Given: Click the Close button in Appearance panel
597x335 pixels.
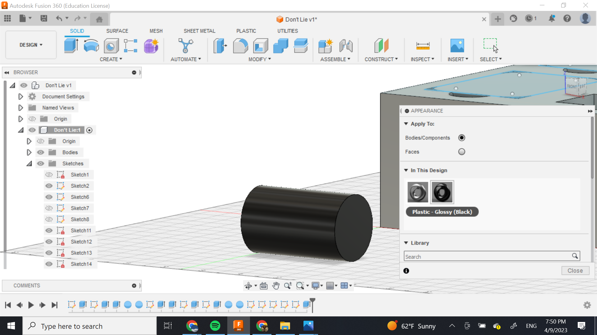Looking at the screenshot, I should [x=575, y=270].
